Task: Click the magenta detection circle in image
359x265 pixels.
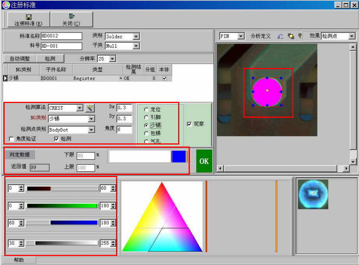Action: (x=267, y=92)
